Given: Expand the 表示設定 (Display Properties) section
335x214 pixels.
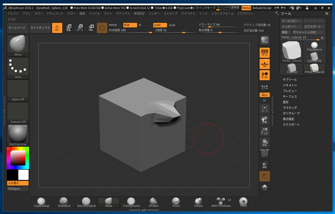Looking at the screenshot, I should pos(289,119).
